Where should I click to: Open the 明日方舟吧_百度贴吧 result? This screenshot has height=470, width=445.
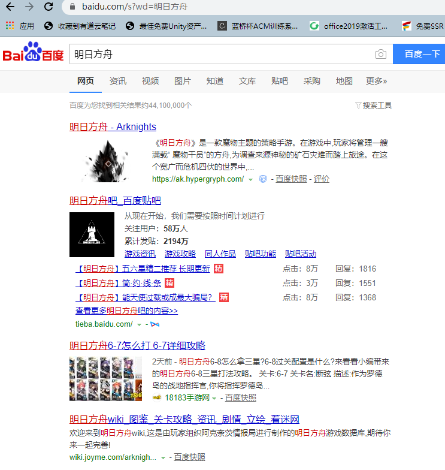(115, 200)
